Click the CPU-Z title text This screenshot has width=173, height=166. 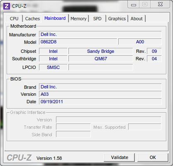[19, 6]
